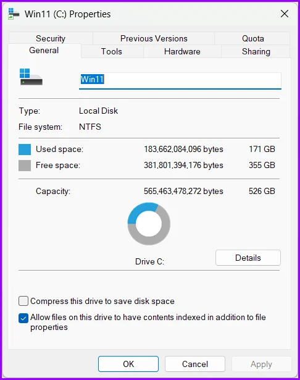Click the gray Free space color square
The height and width of the screenshot is (380, 300).
25,166
